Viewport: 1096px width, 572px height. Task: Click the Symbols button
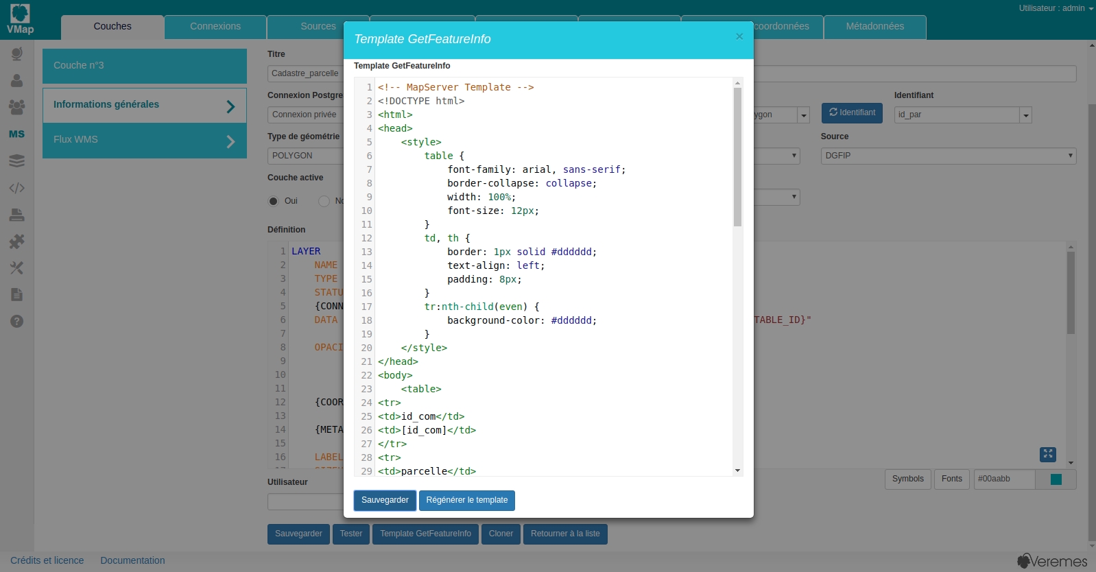[908, 479]
